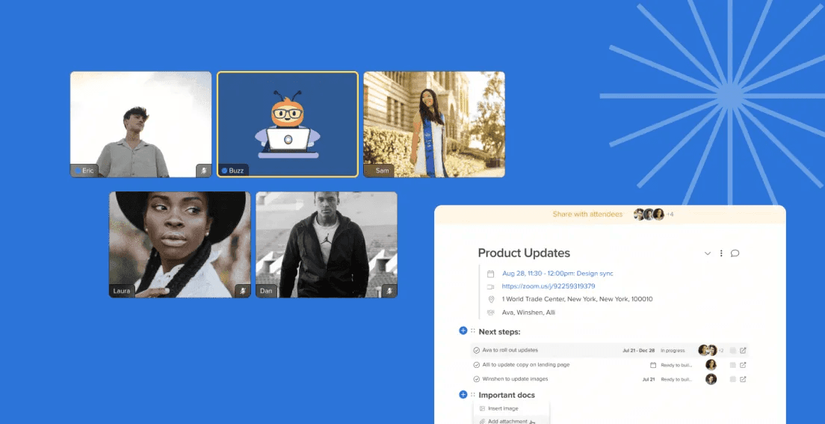
Task: Mark 'Ava to roll out updates' complete
Action: [476, 350]
